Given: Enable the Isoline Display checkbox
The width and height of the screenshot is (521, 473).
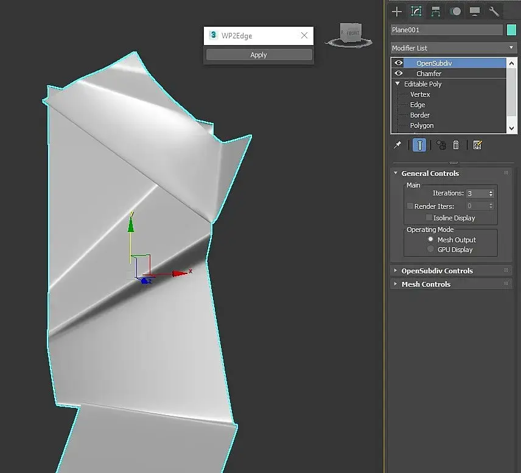Looking at the screenshot, I should coord(429,217).
